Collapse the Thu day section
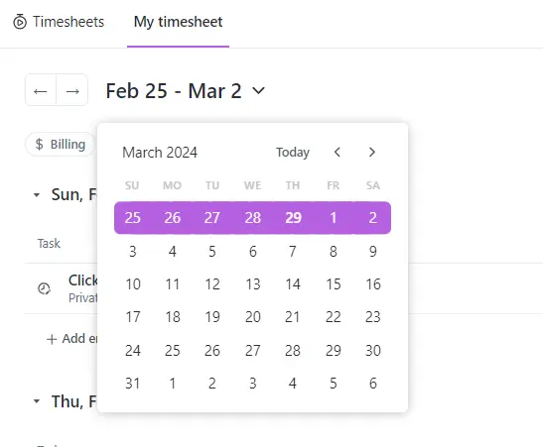Screen dimensions: 543x447 click(37, 401)
